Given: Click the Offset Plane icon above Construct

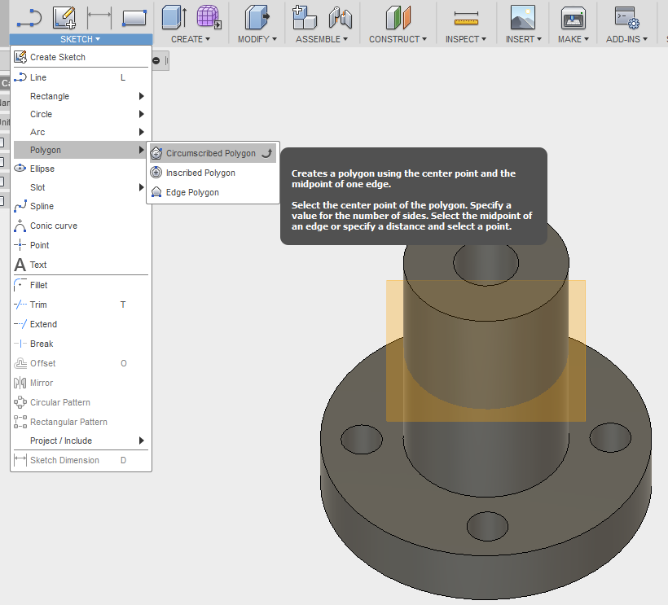Looking at the screenshot, I should click(x=398, y=16).
